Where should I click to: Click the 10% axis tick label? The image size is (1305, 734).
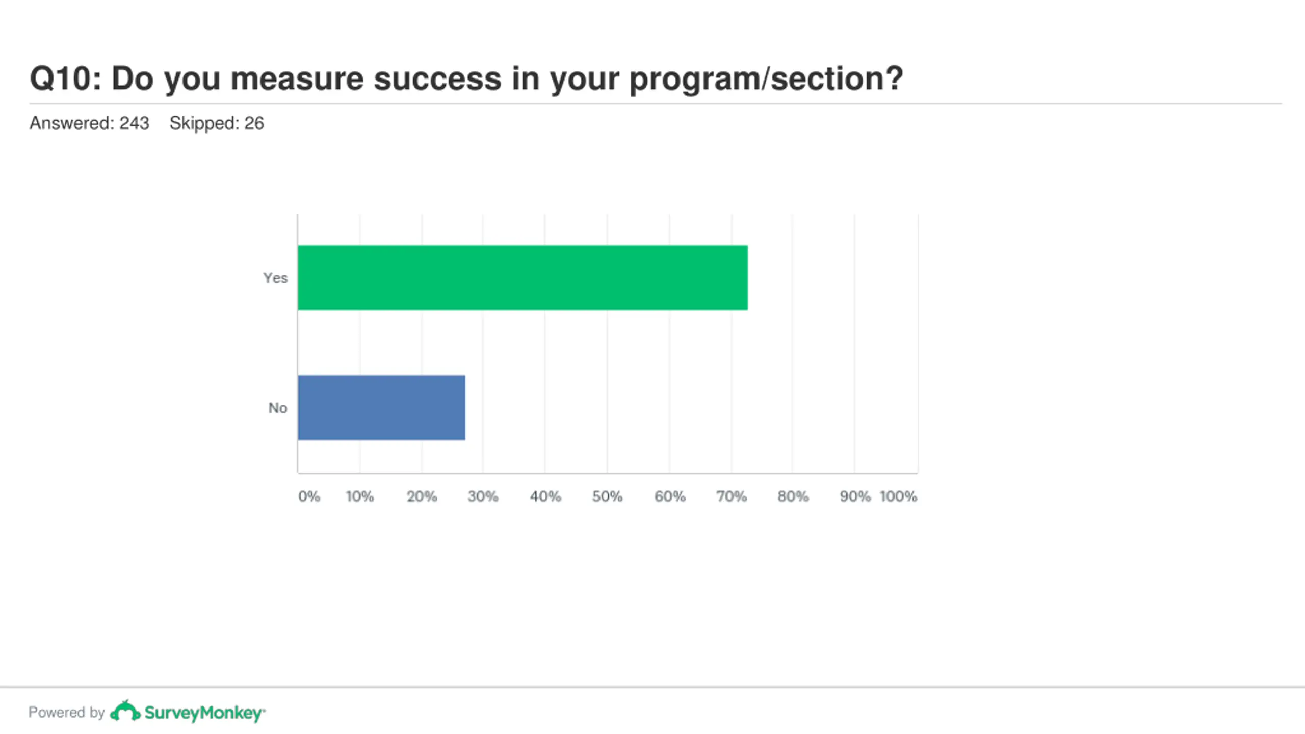[x=359, y=496]
